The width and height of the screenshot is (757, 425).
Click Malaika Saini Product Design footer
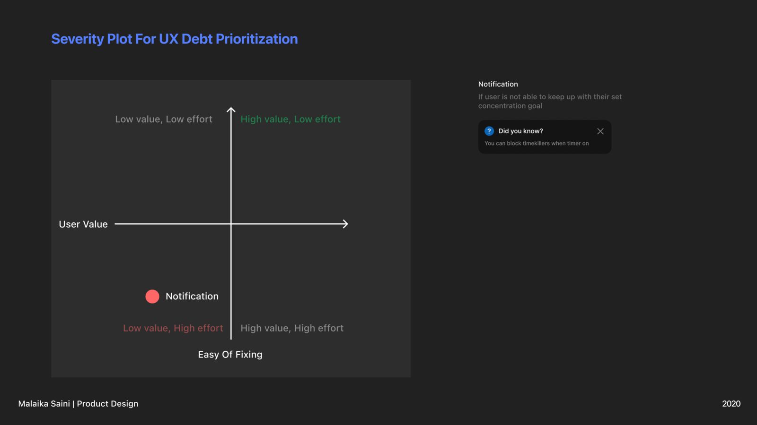pos(78,404)
